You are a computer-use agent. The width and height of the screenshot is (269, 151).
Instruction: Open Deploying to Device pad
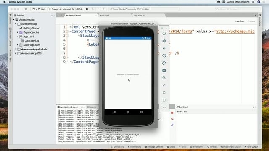pos(231,147)
